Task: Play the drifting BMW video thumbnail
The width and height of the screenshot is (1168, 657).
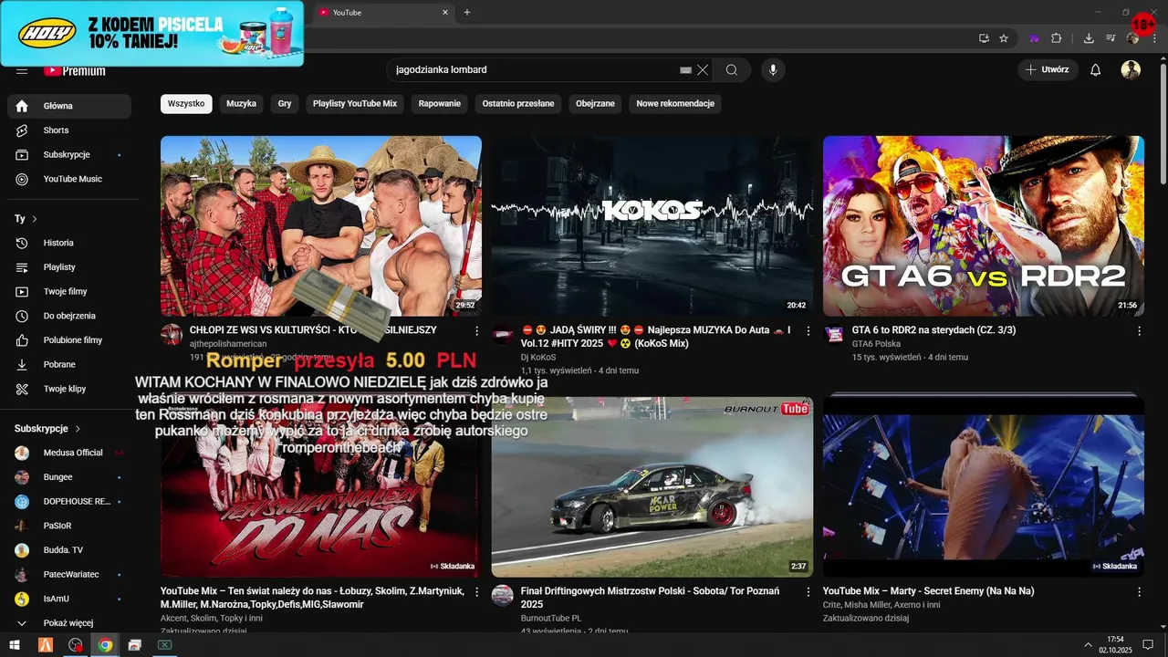Action: point(652,486)
